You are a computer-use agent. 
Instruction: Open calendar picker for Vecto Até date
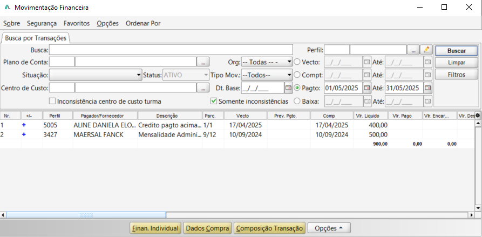428,62
